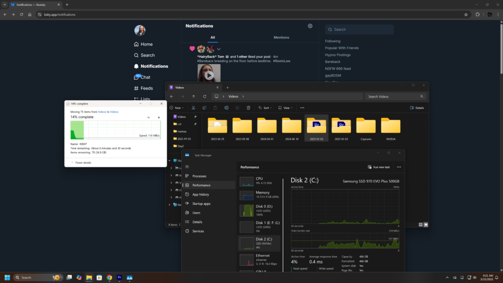503x283 pixels.
Task: Open Bluesky notification settings gear
Action: pos(310,26)
